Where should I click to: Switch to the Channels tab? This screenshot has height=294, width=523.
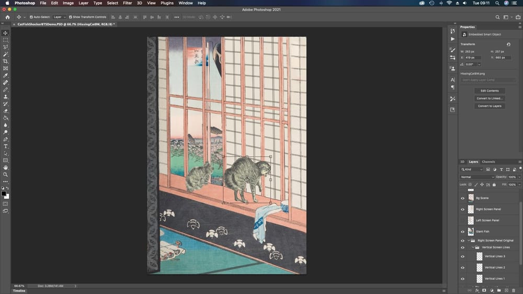click(488, 162)
